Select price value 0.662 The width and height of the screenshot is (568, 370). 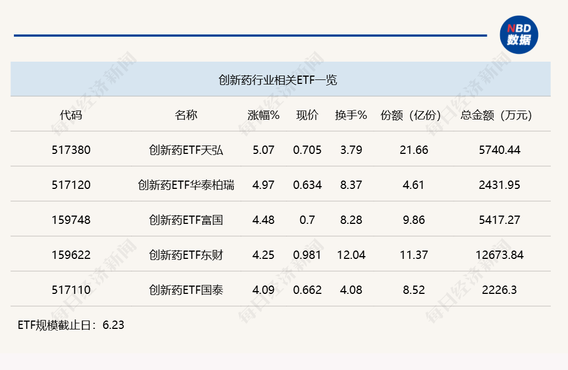pyautogui.click(x=307, y=289)
